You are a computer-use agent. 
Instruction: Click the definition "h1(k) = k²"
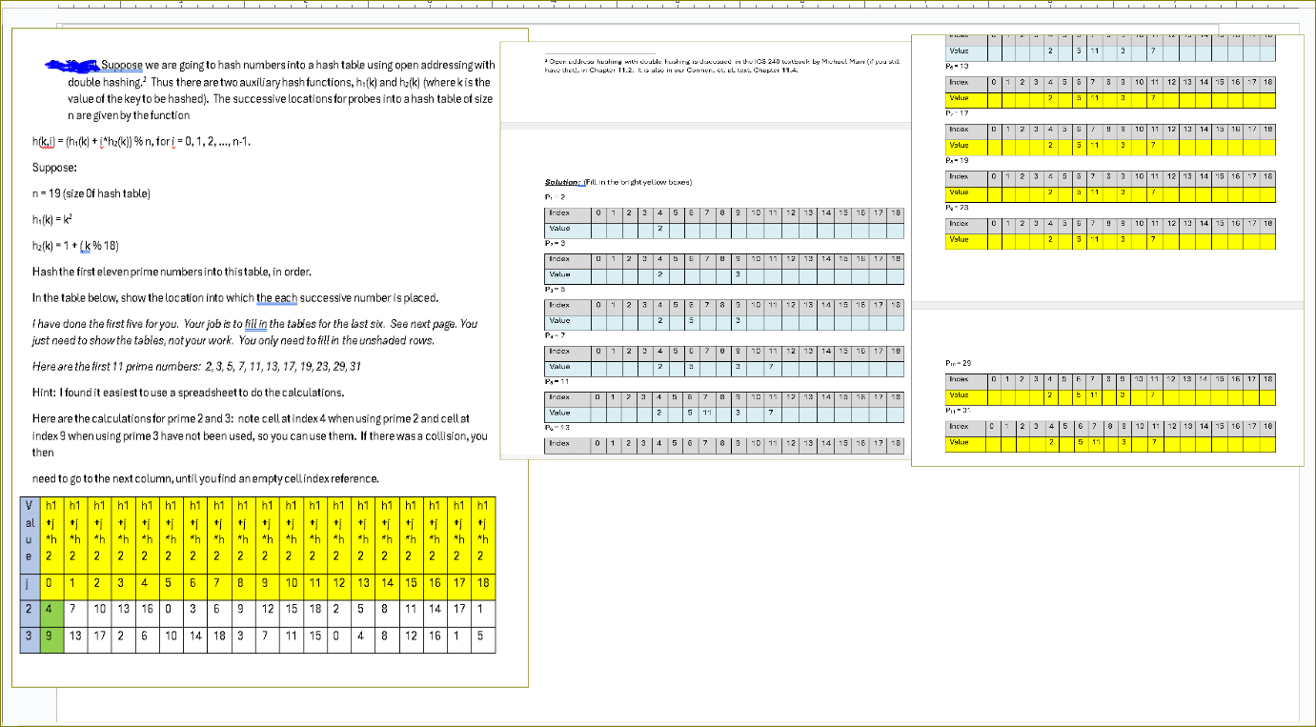pos(53,218)
